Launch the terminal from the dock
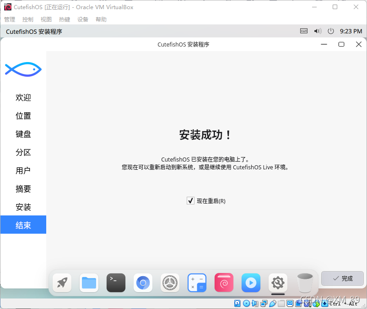This screenshot has width=367, height=309. (116, 283)
